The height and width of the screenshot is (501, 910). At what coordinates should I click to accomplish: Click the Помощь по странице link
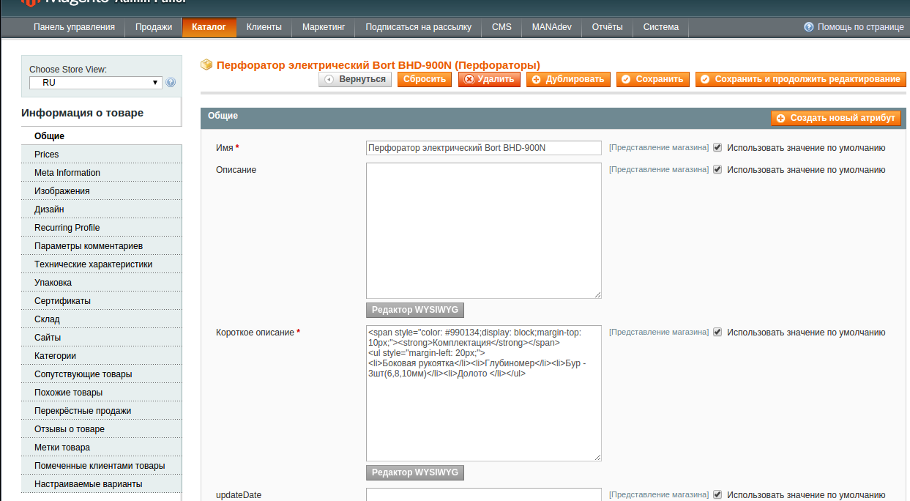click(861, 27)
